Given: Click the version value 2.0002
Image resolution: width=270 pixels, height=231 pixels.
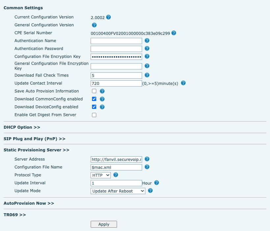Looking at the screenshot, I should tap(98, 18).
